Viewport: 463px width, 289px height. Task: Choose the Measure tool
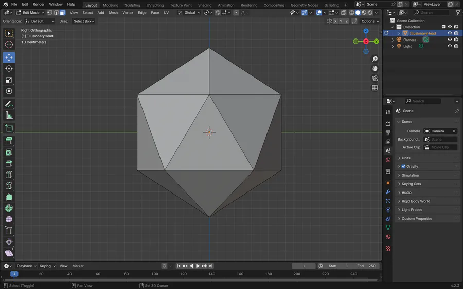point(9,115)
